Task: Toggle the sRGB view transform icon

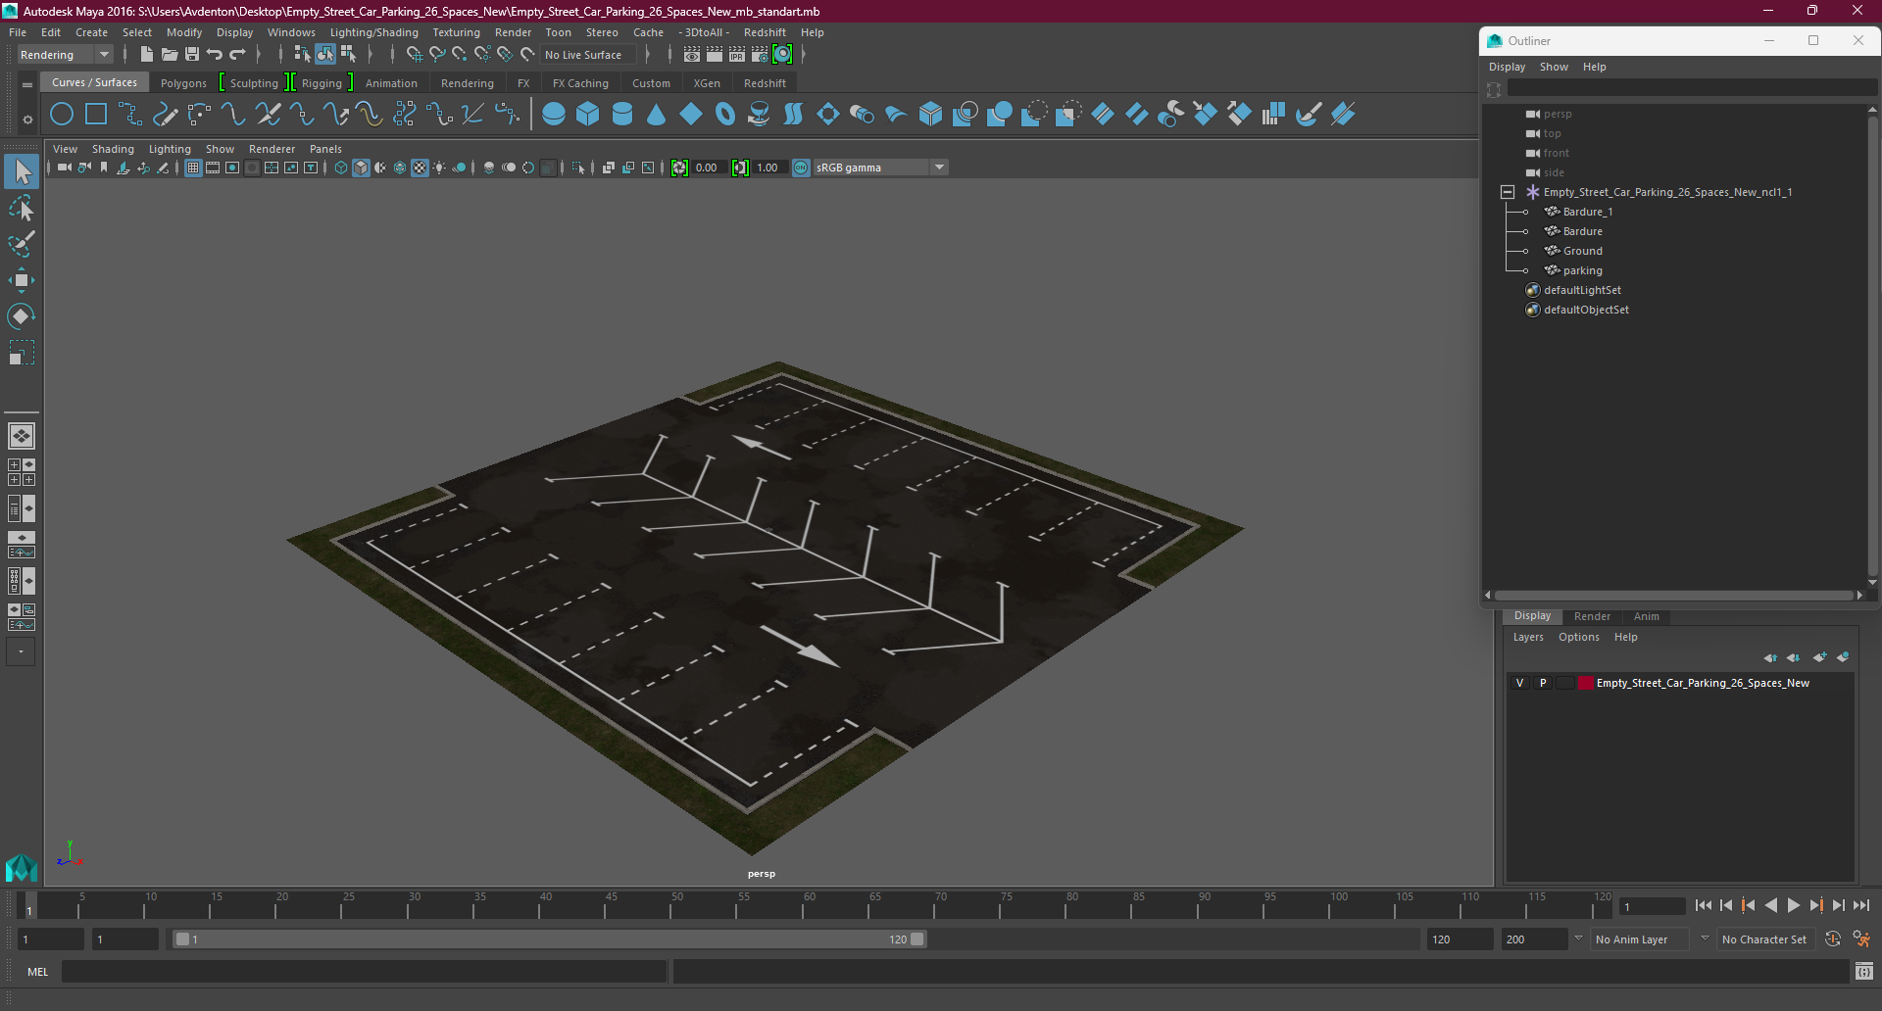Action: (x=801, y=168)
